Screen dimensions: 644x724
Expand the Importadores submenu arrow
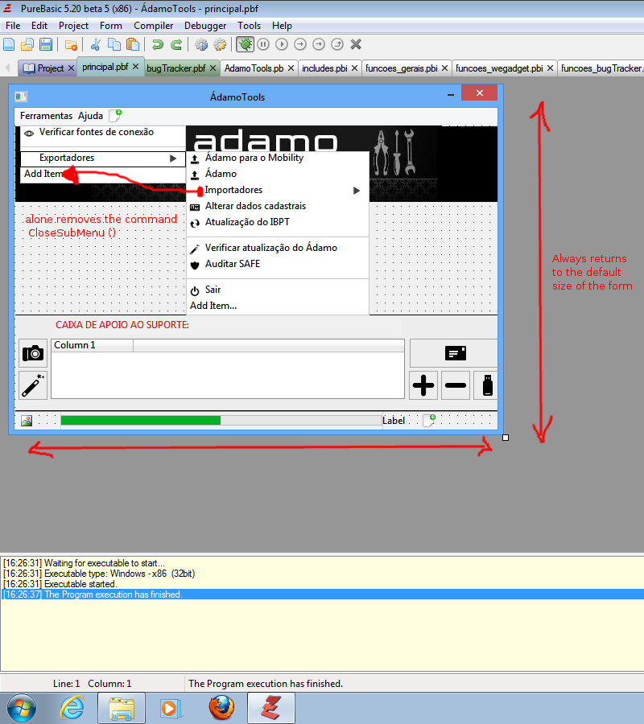(x=357, y=190)
